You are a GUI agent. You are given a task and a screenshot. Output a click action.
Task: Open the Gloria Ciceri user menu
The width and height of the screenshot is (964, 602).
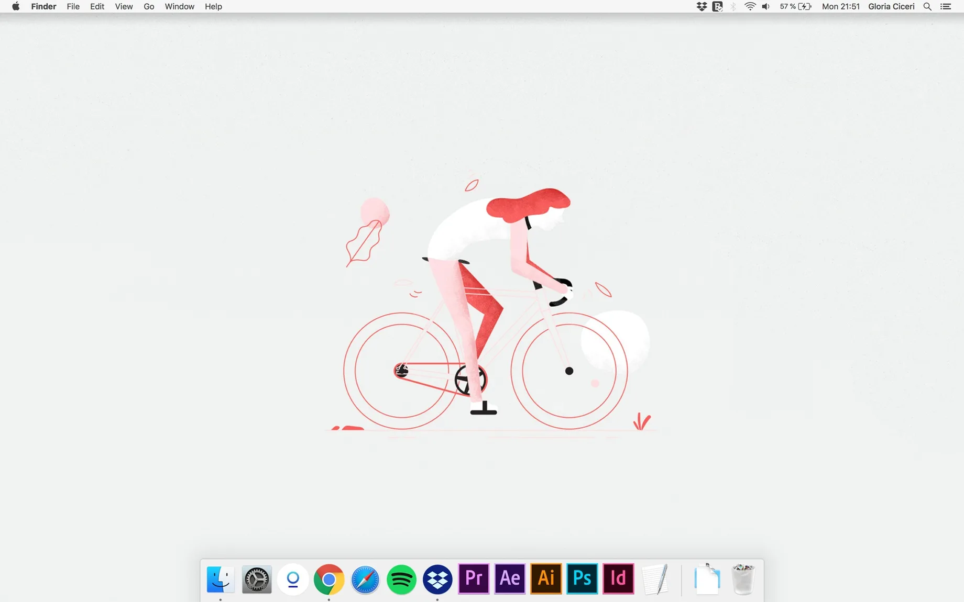tap(891, 6)
